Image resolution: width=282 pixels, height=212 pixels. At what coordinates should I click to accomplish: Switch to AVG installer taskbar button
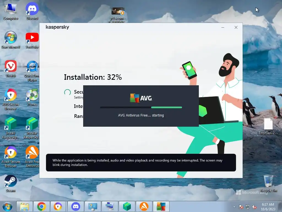click(x=161, y=206)
